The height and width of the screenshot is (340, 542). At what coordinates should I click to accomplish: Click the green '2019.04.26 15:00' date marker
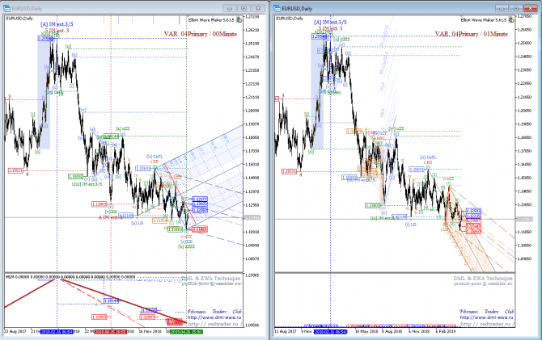(x=186, y=332)
